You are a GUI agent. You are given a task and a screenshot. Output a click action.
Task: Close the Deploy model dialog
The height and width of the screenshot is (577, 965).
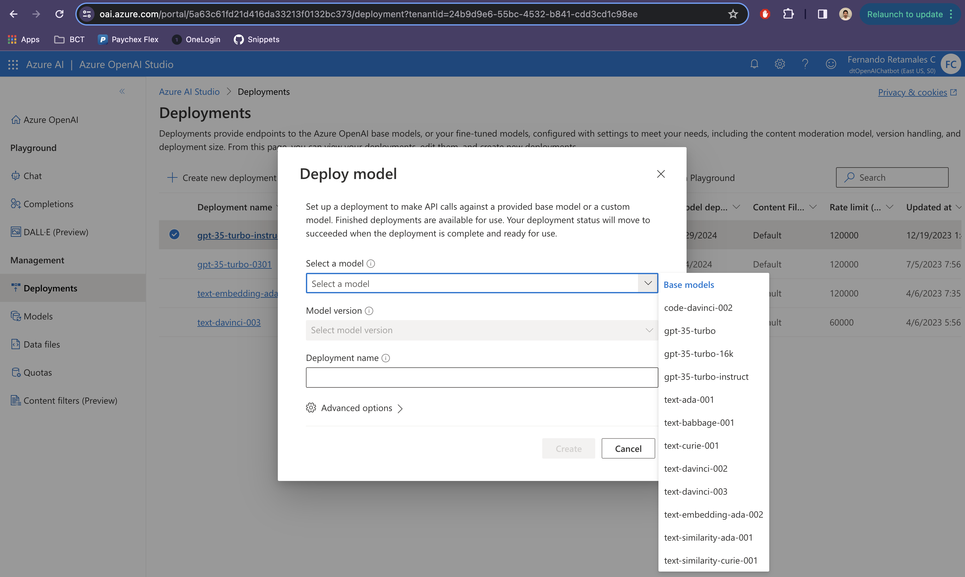coord(660,174)
